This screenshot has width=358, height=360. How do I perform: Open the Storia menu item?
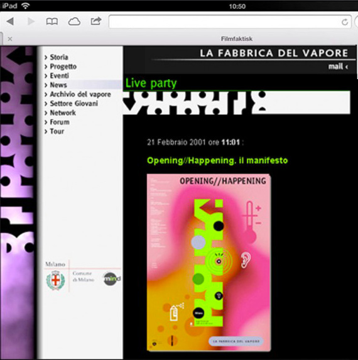59,57
